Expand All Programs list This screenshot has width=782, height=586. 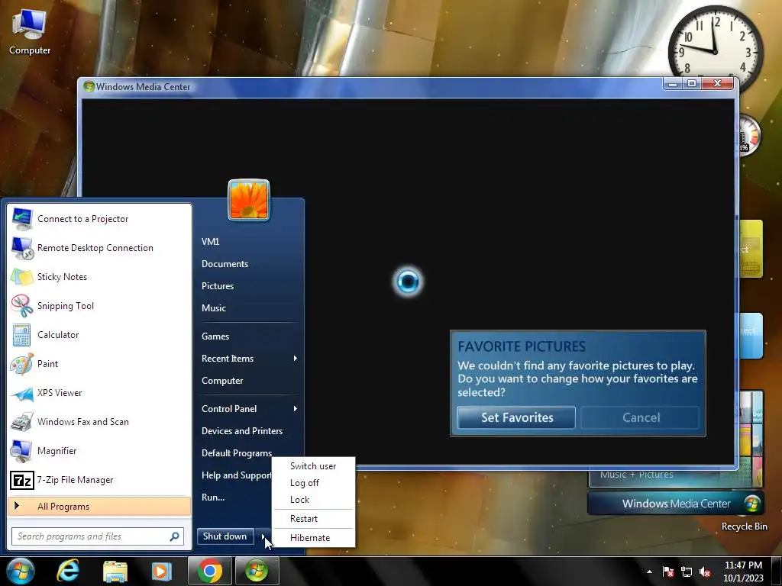(99, 507)
